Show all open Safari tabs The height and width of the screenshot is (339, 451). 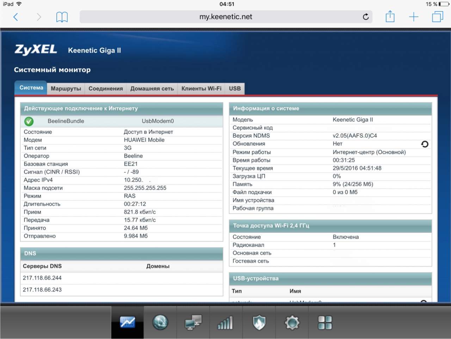pyautogui.click(x=438, y=17)
